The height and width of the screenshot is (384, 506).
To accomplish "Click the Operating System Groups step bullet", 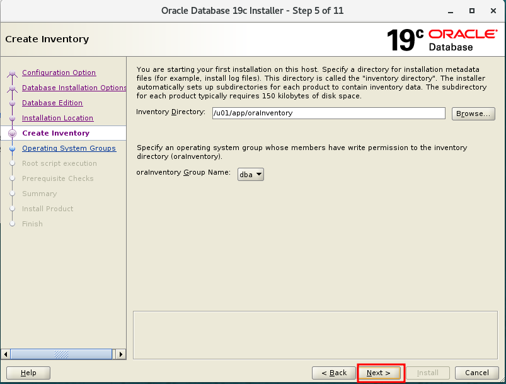I will click(x=12, y=149).
